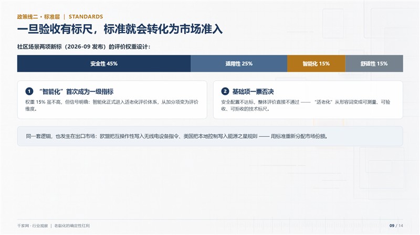Click heading "智能化"首次成为一级指标
The image size is (420, 235).
76,92
